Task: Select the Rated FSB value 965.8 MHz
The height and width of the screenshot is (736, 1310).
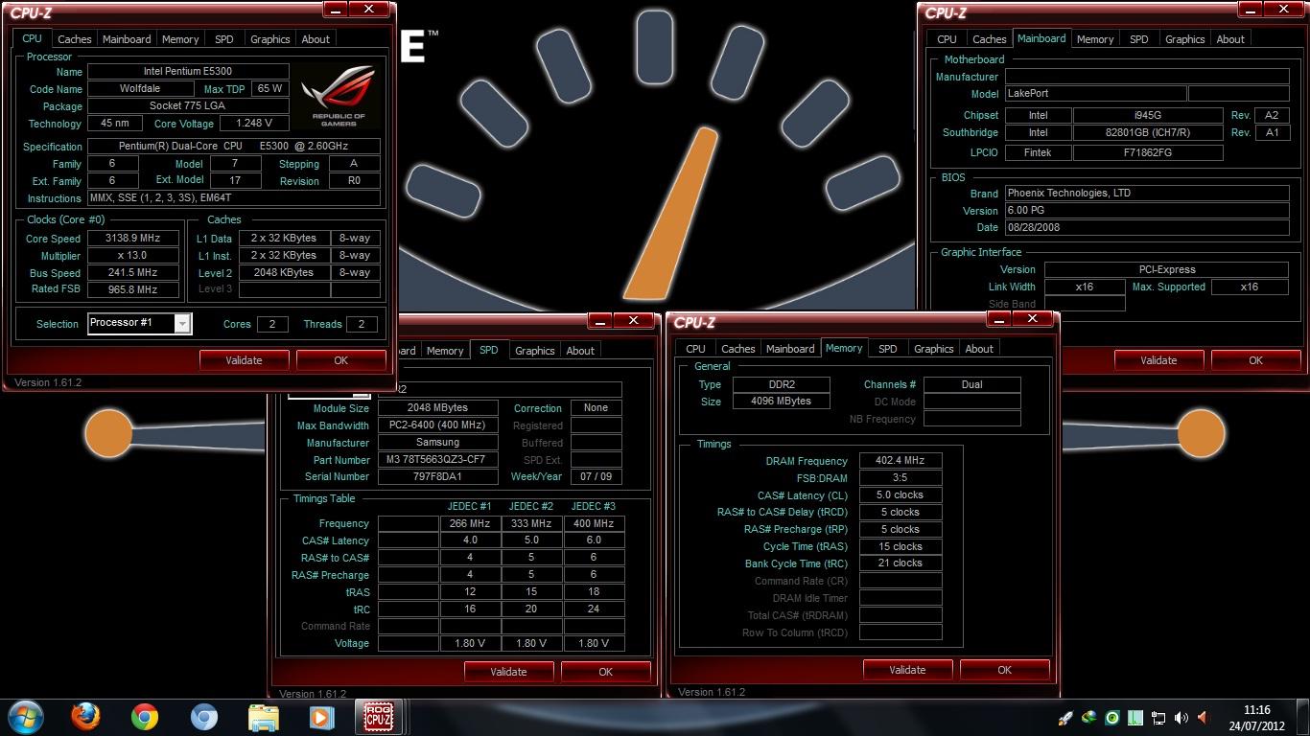Action: pos(133,289)
